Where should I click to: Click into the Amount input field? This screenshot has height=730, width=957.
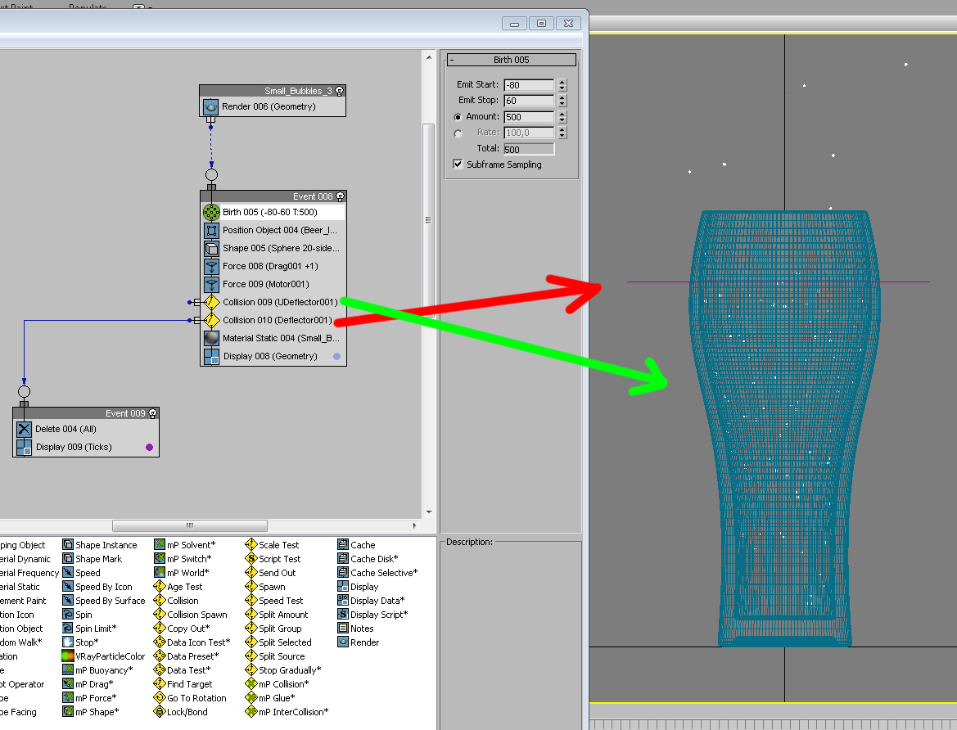(529, 117)
